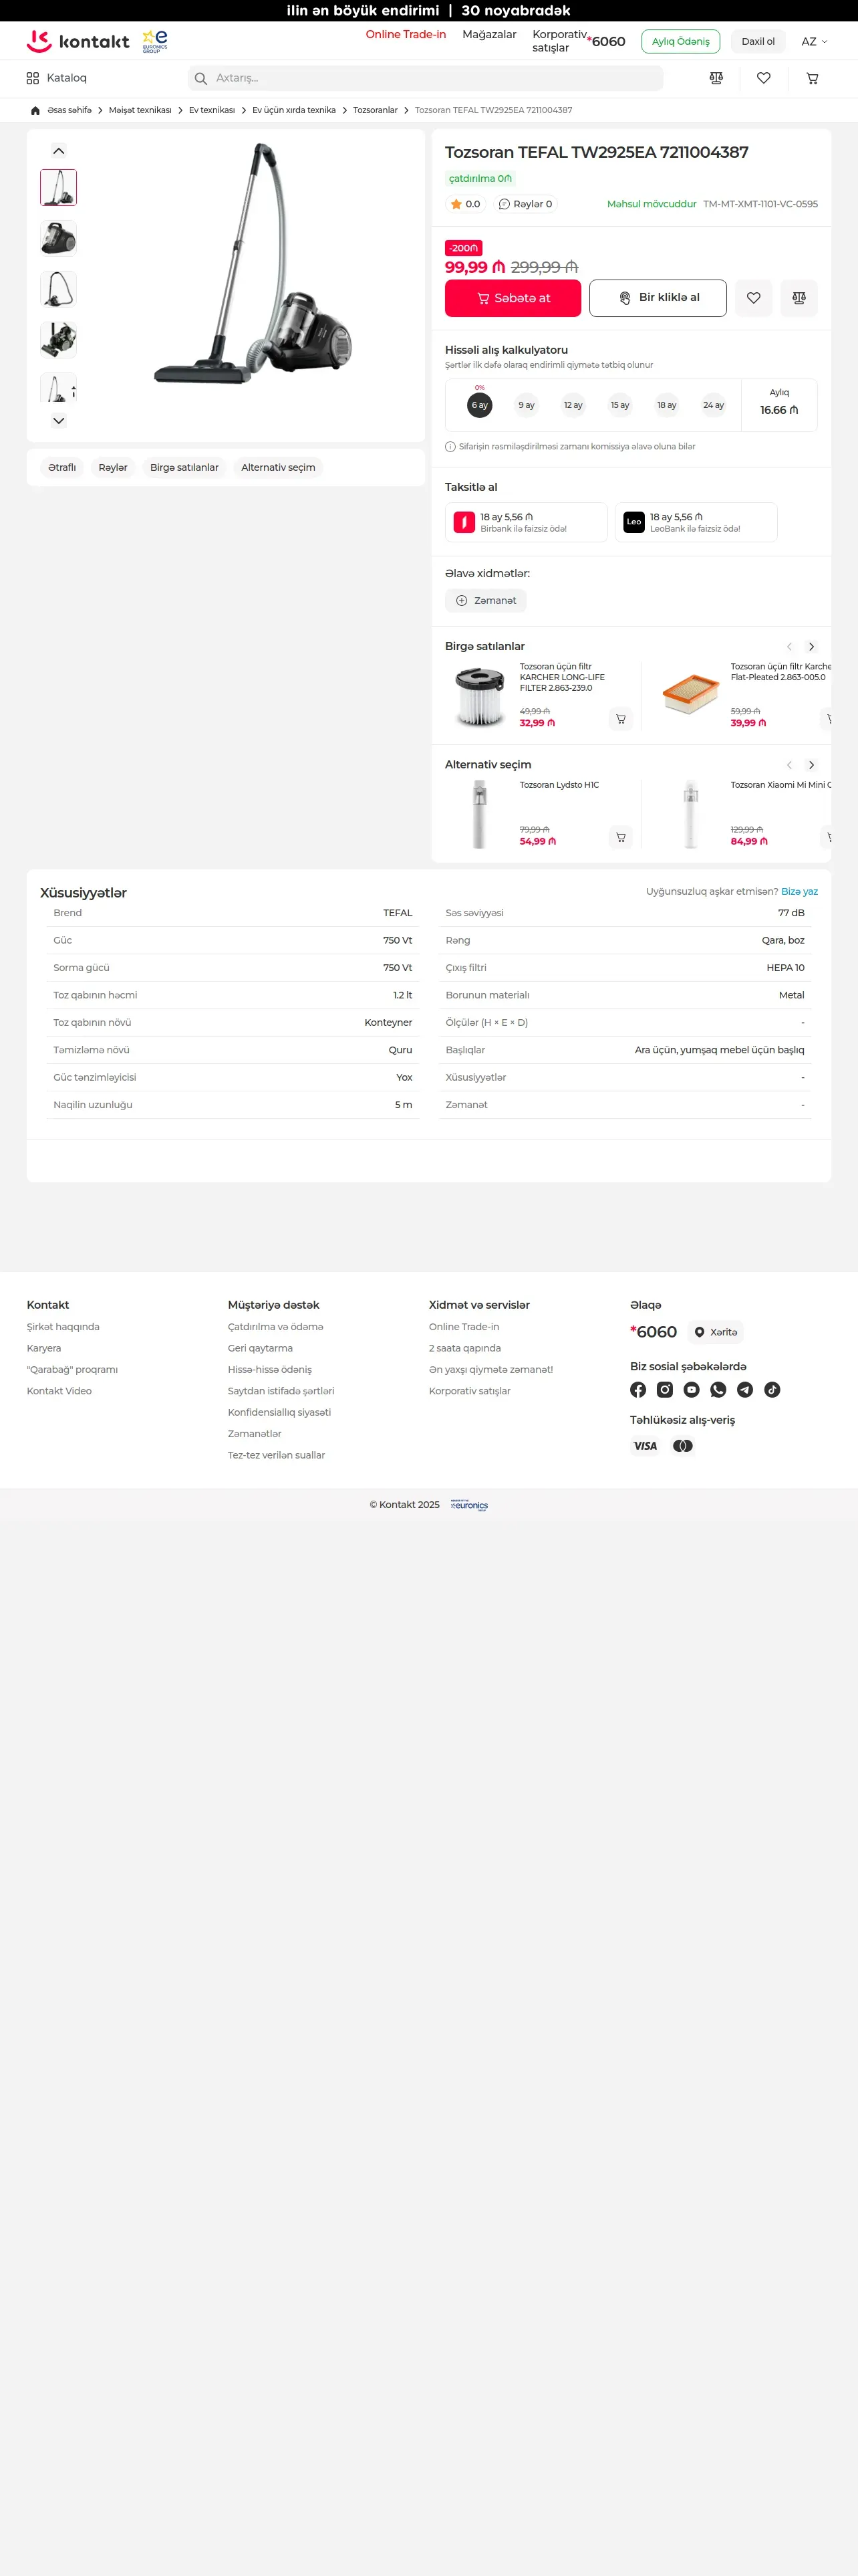The height and width of the screenshot is (2576, 858).
Task: Open WhatsApp social icon in footer
Action: click(718, 1389)
